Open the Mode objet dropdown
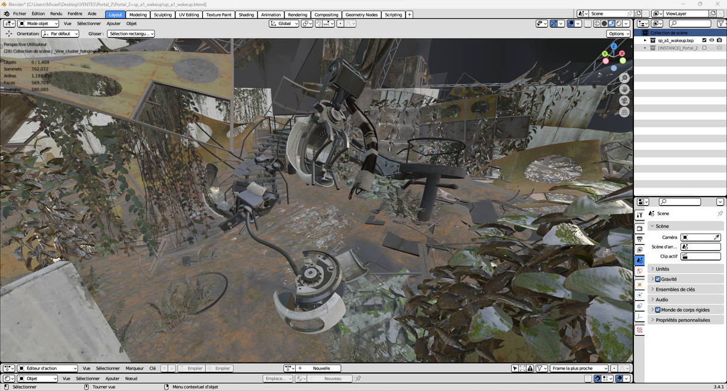The image size is (727, 391). pyautogui.click(x=37, y=23)
